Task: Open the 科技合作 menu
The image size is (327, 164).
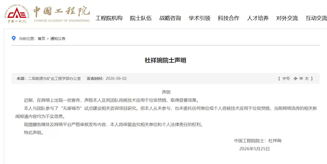Action: (229, 18)
